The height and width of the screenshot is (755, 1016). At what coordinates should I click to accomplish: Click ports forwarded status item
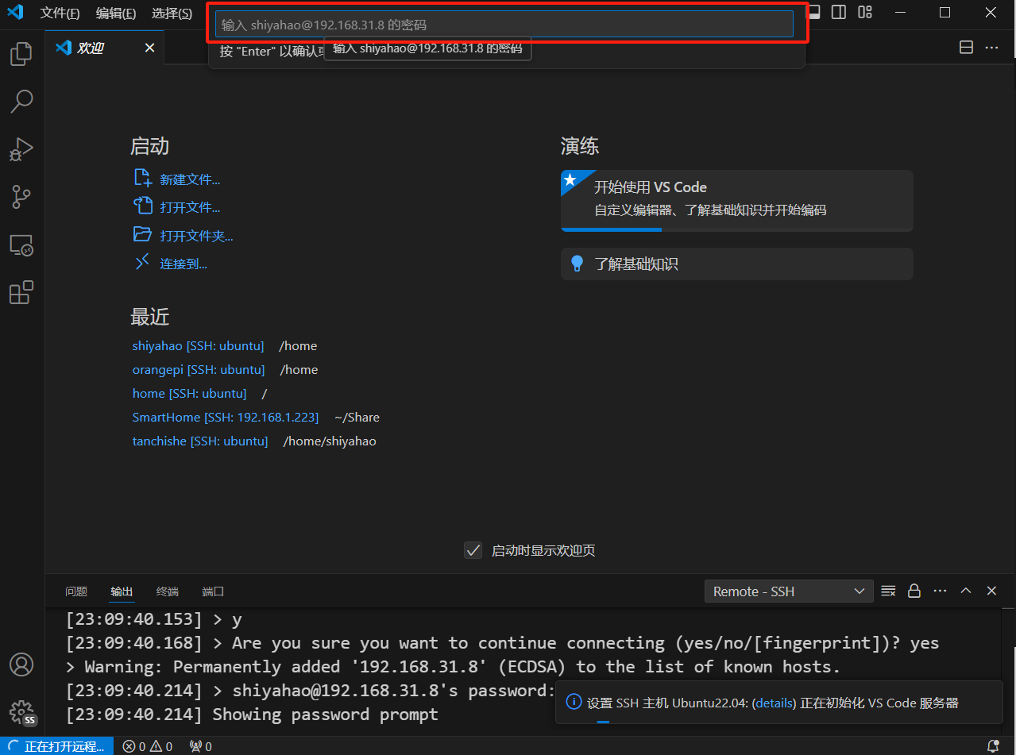[x=200, y=746]
